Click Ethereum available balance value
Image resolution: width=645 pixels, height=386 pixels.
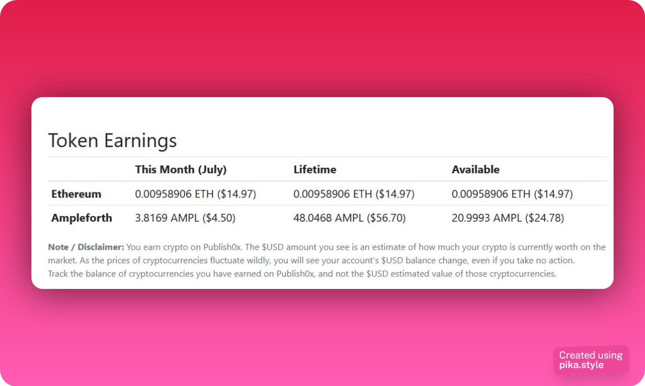point(512,194)
